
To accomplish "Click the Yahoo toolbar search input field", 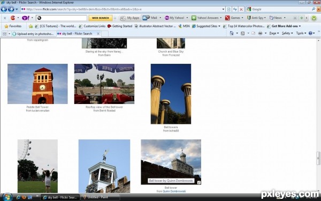I will [x=62, y=18].
